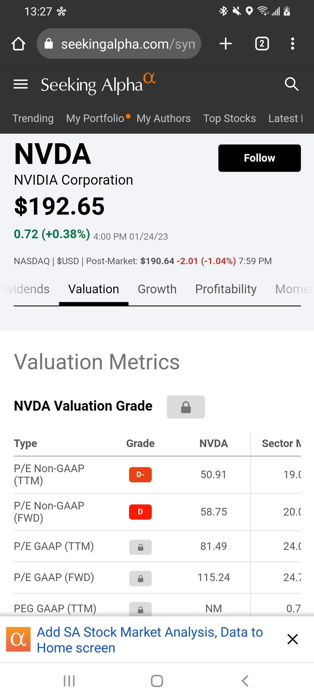Tap the P/E GAAP (TTM) lock icon
Screen dimensions: 314x699
pos(140,547)
